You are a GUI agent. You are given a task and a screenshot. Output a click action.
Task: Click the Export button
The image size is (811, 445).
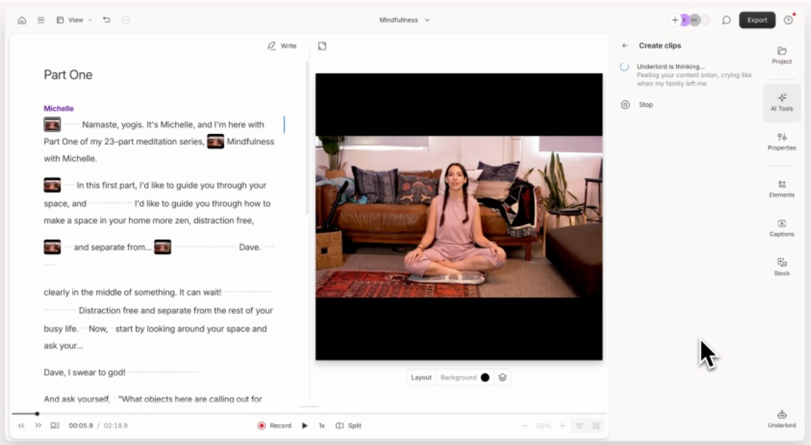[757, 20]
